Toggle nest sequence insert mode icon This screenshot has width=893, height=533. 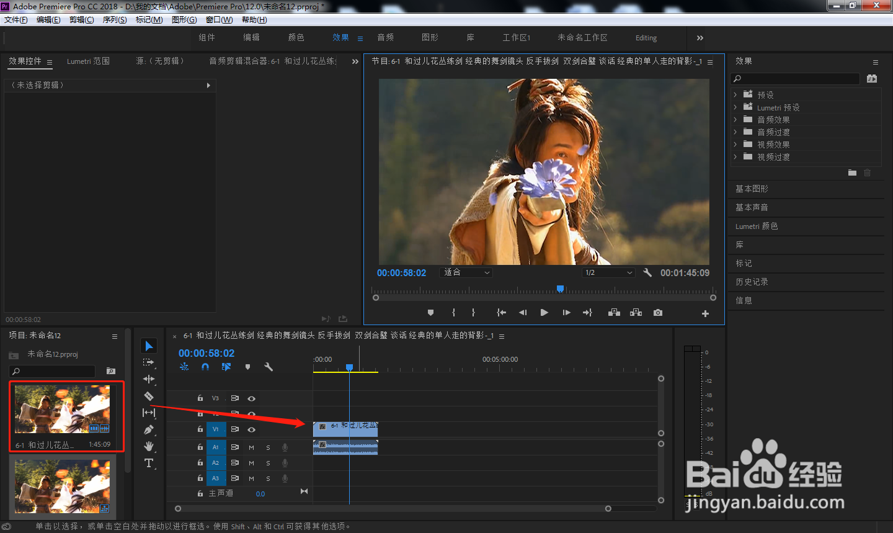[184, 367]
